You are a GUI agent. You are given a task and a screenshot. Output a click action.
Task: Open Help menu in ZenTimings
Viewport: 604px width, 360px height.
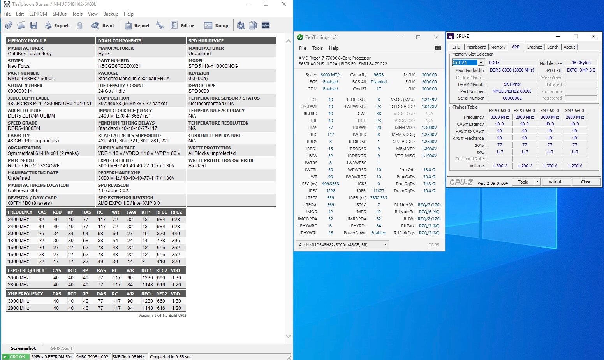334,48
